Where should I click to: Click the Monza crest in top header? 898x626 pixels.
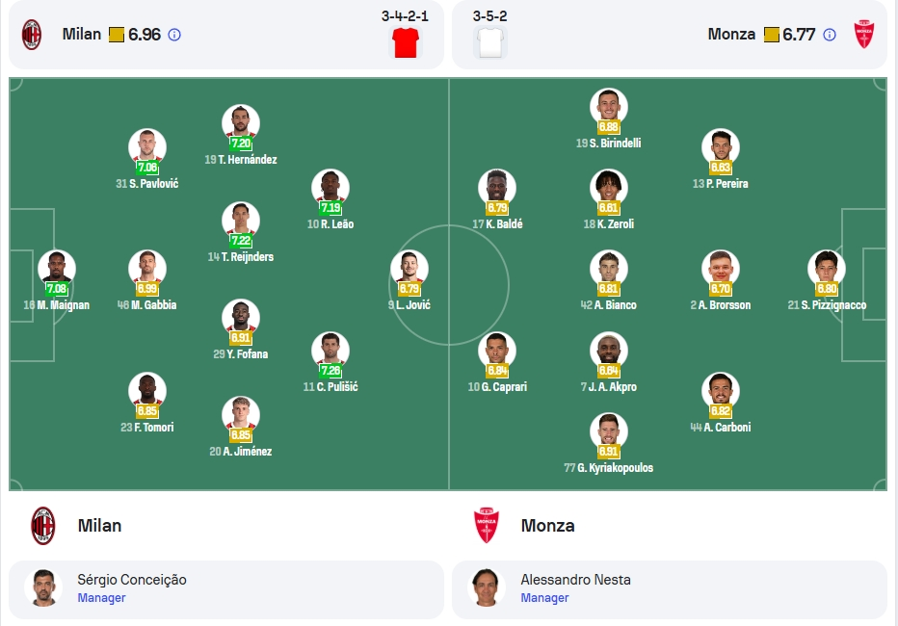[x=863, y=35]
